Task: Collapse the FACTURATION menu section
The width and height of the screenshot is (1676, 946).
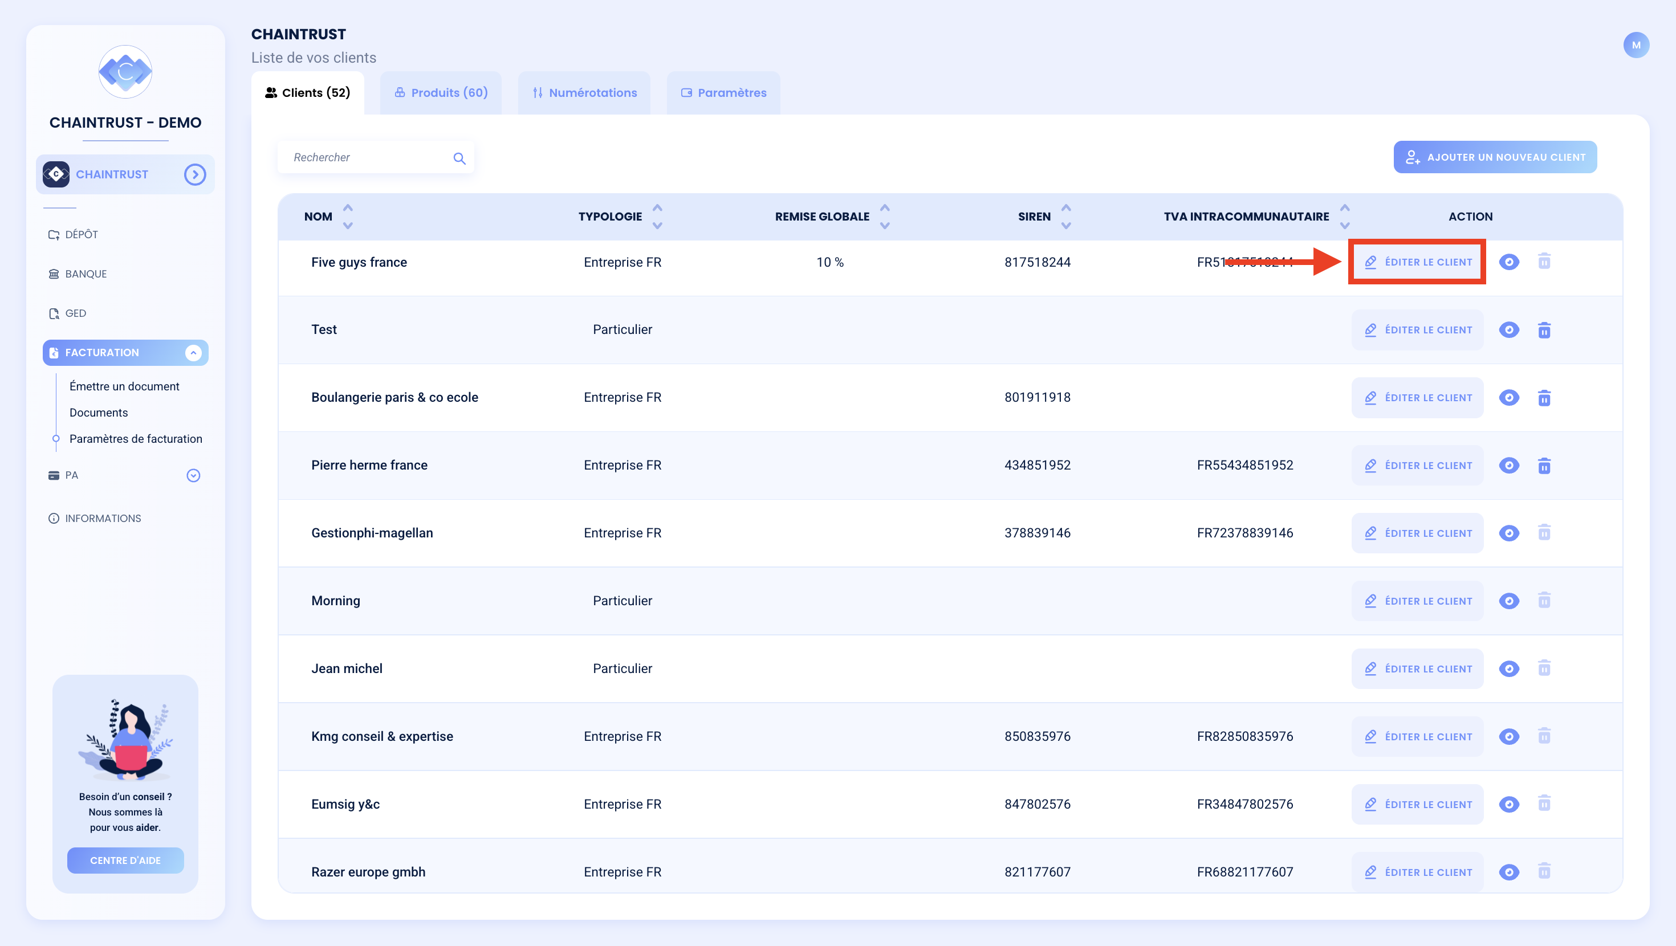Action: pos(193,353)
